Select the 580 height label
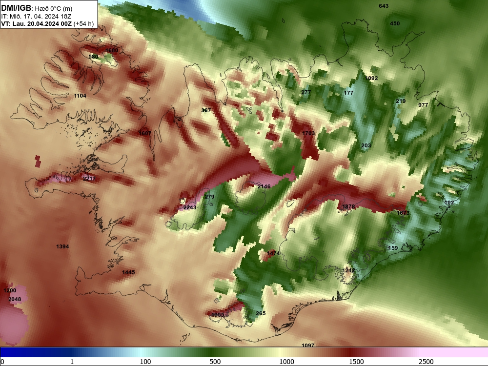 (x=93, y=57)
